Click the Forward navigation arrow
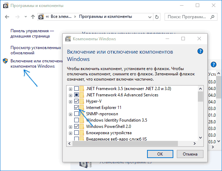The height and width of the screenshot is (171, 222). click(17, 17)
